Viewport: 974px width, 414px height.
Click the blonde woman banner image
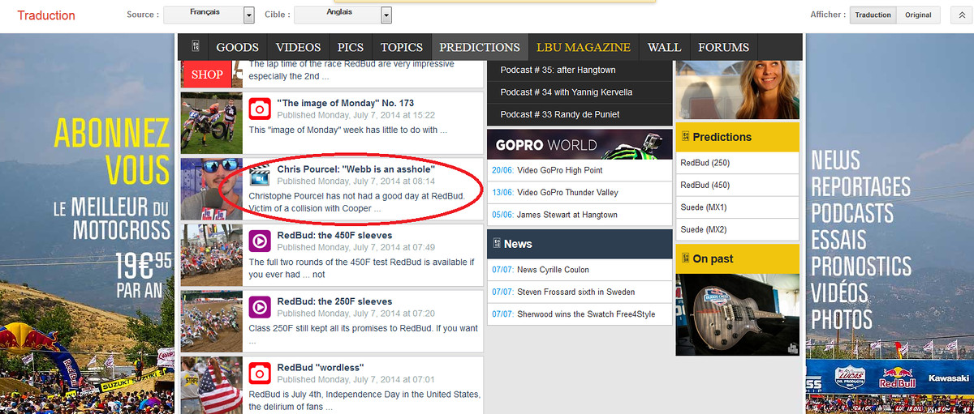(x=737, y=89)
